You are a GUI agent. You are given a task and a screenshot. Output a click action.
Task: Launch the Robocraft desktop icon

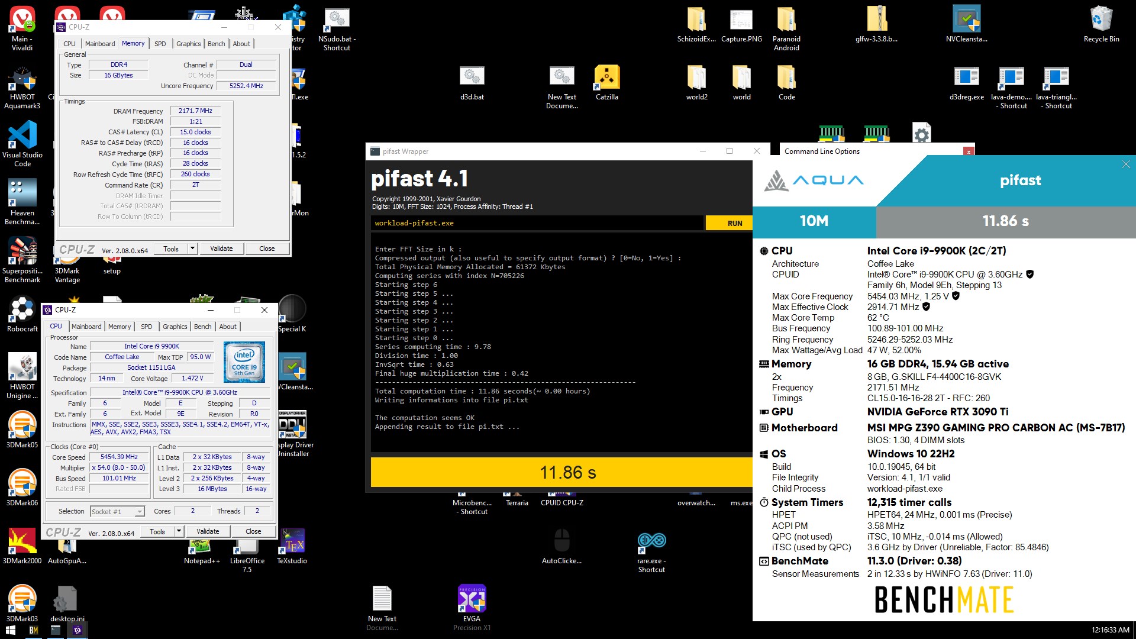(x=22, y=315)
